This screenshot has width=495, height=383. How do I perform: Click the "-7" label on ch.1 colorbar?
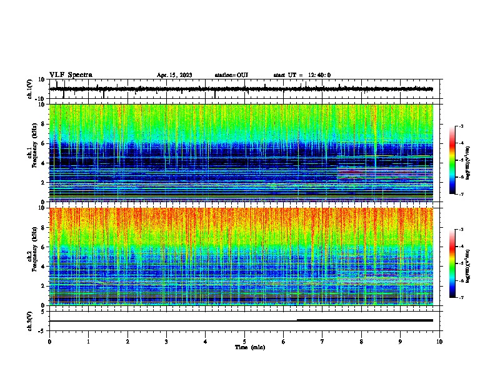coord(461,194)
